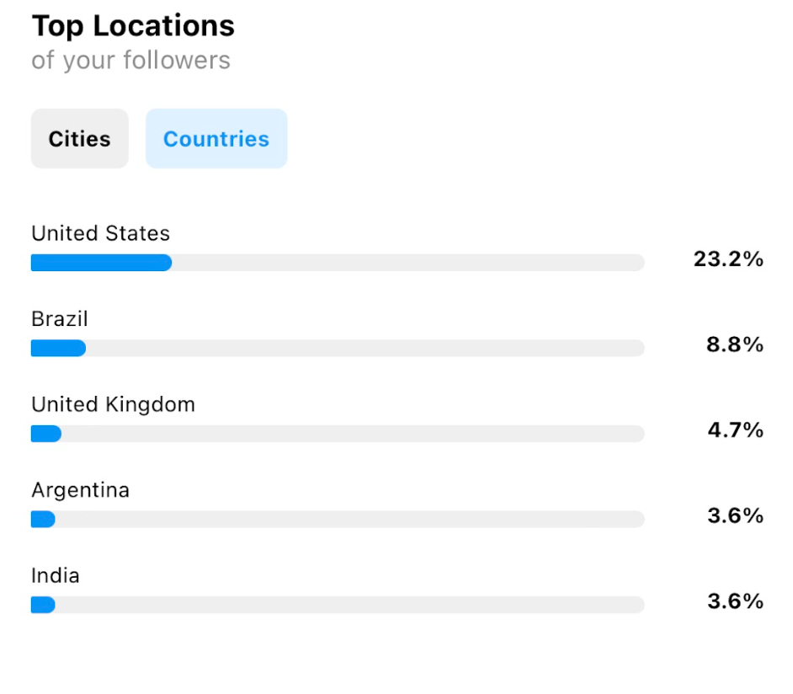Click the 8.8% percentage value
This screenshot has width=793, height=694.
[735, 344]
